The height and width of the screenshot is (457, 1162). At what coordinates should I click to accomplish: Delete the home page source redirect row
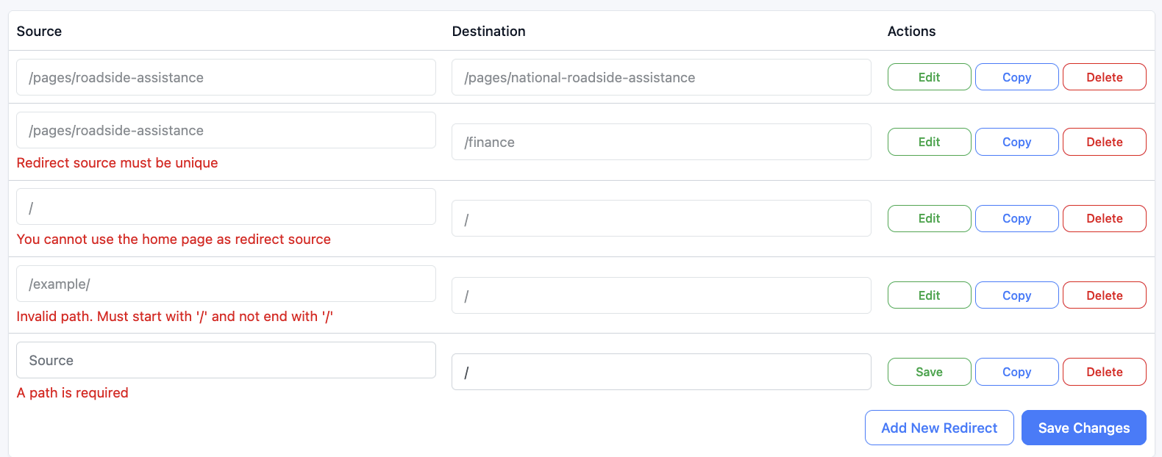pyautogui.click(x=1104, y=218)
